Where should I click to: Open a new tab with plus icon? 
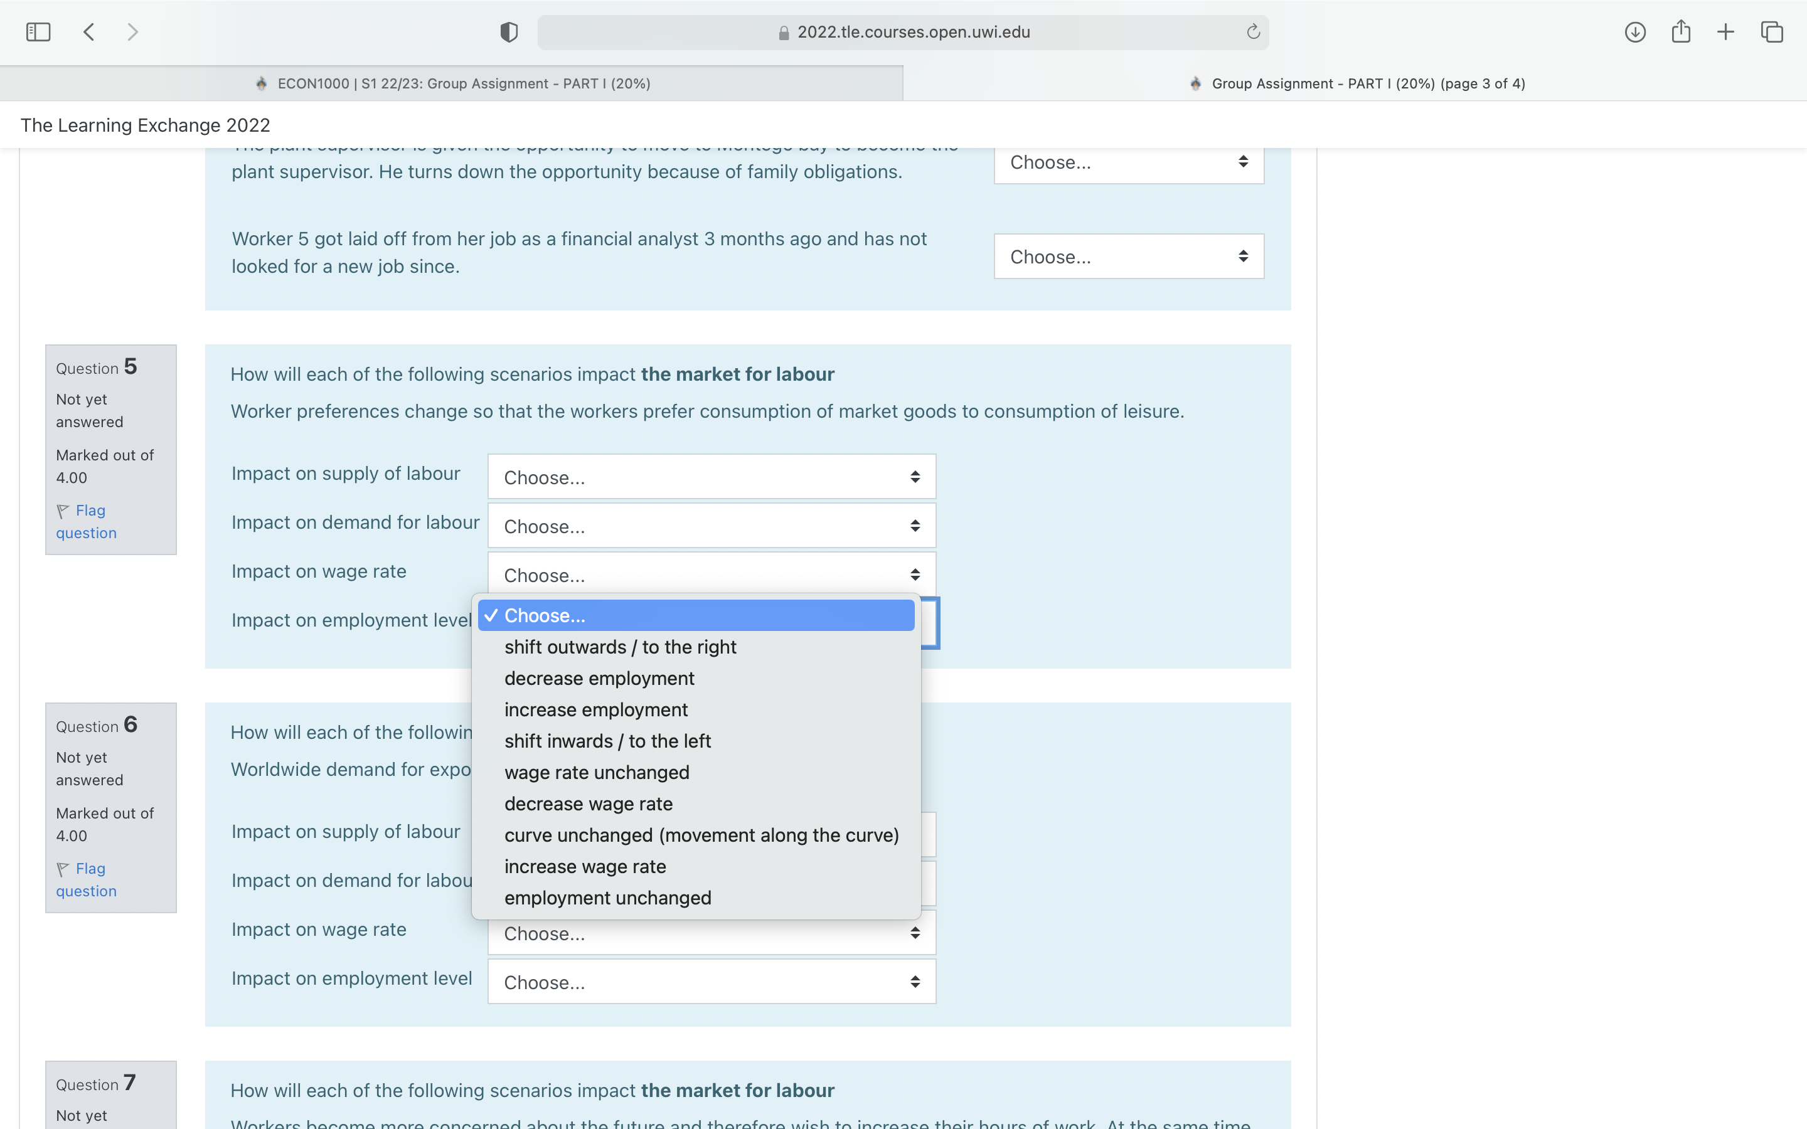(x=1725, y=32)
